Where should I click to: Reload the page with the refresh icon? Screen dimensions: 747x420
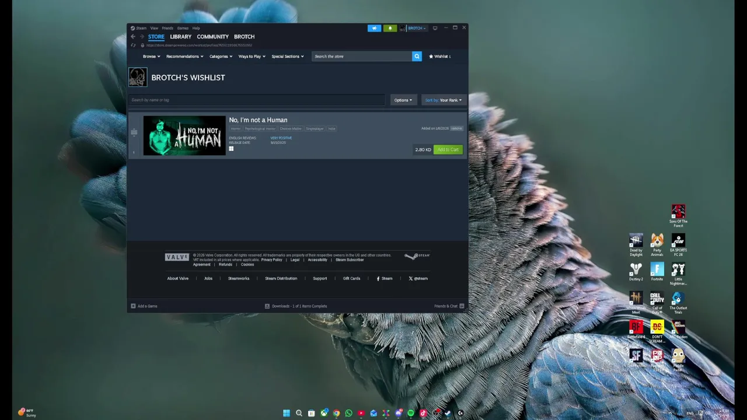[x=133, y=45]
